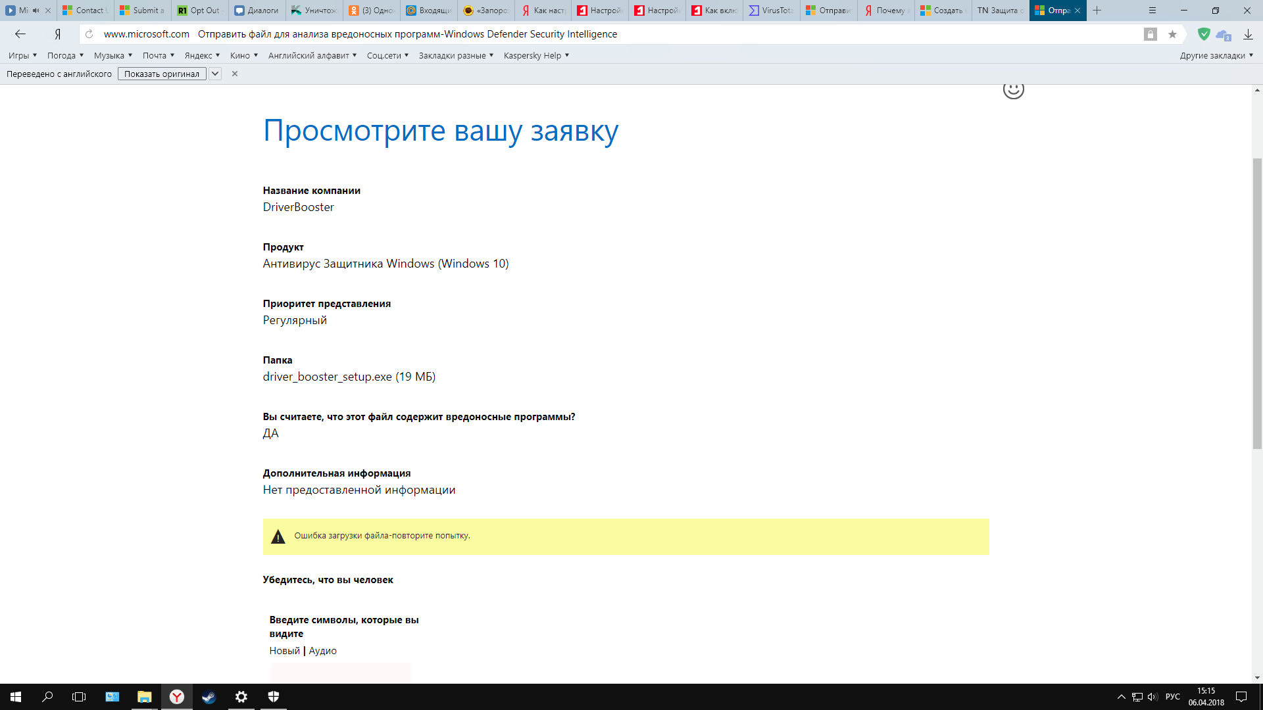Screen dimensions: 1263x710
Task: Open the taskbar search magnifier
Action: click(47, 697)
